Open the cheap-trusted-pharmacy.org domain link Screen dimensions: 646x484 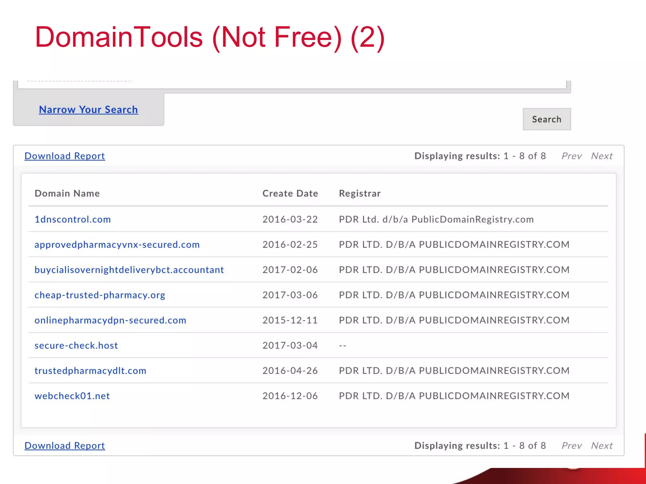point(100,295)
